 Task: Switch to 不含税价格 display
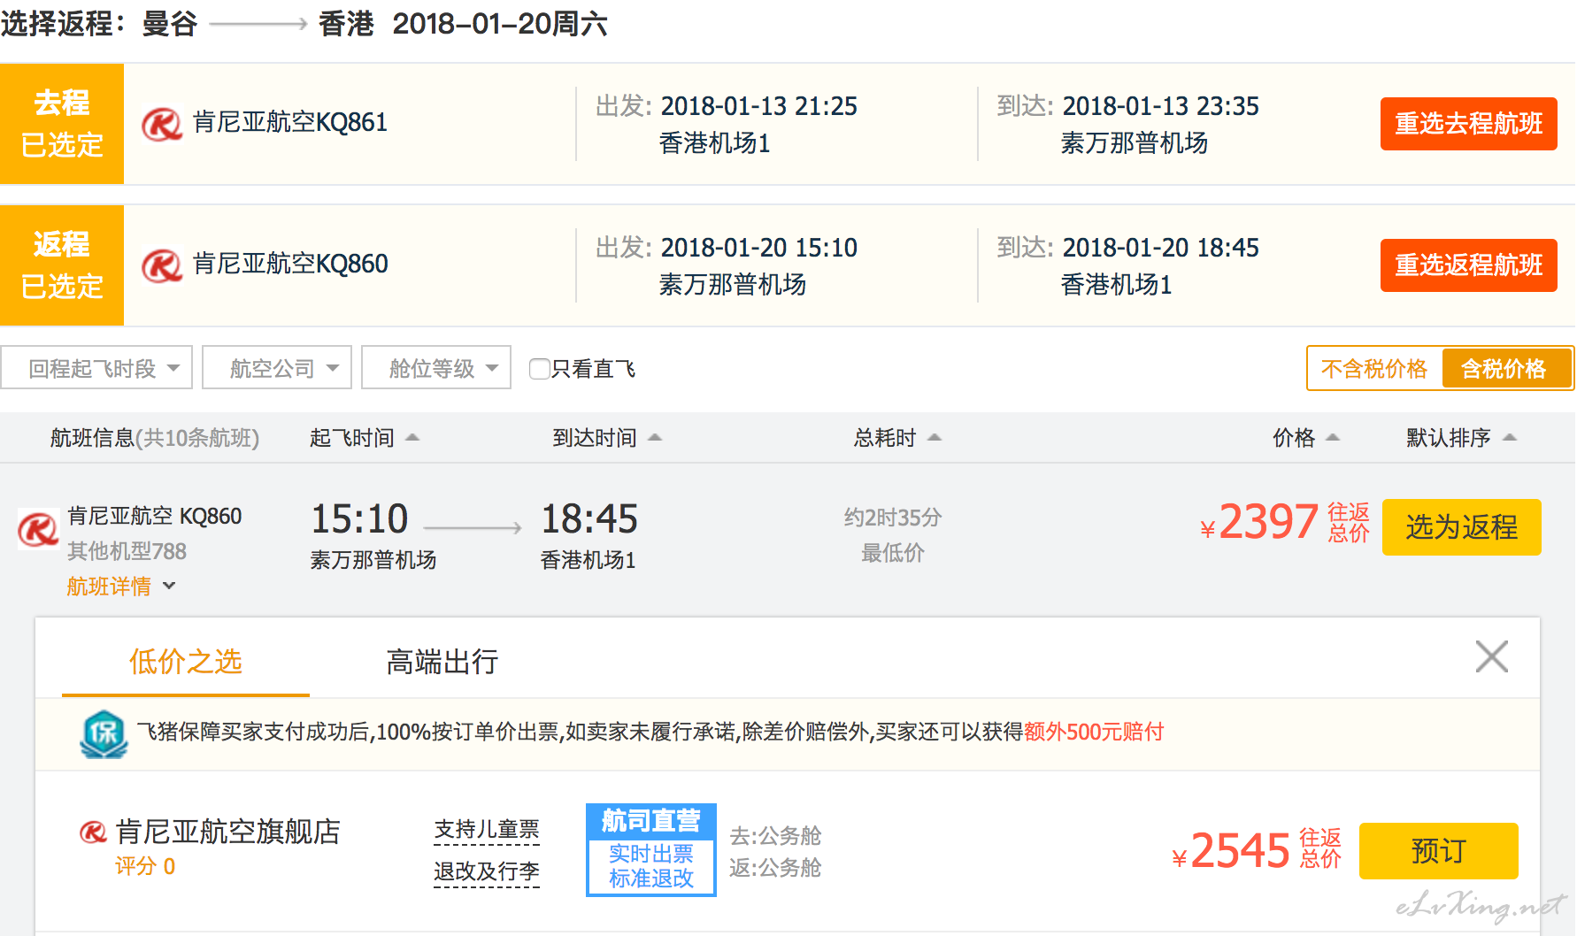point(1374,368)
